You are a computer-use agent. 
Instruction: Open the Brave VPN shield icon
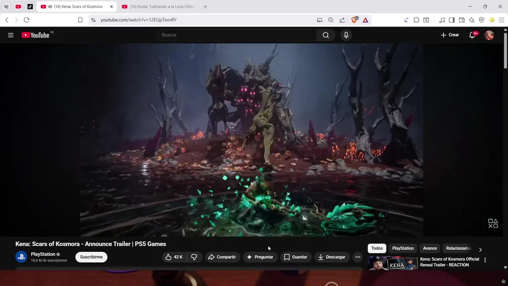click(481, 20)
